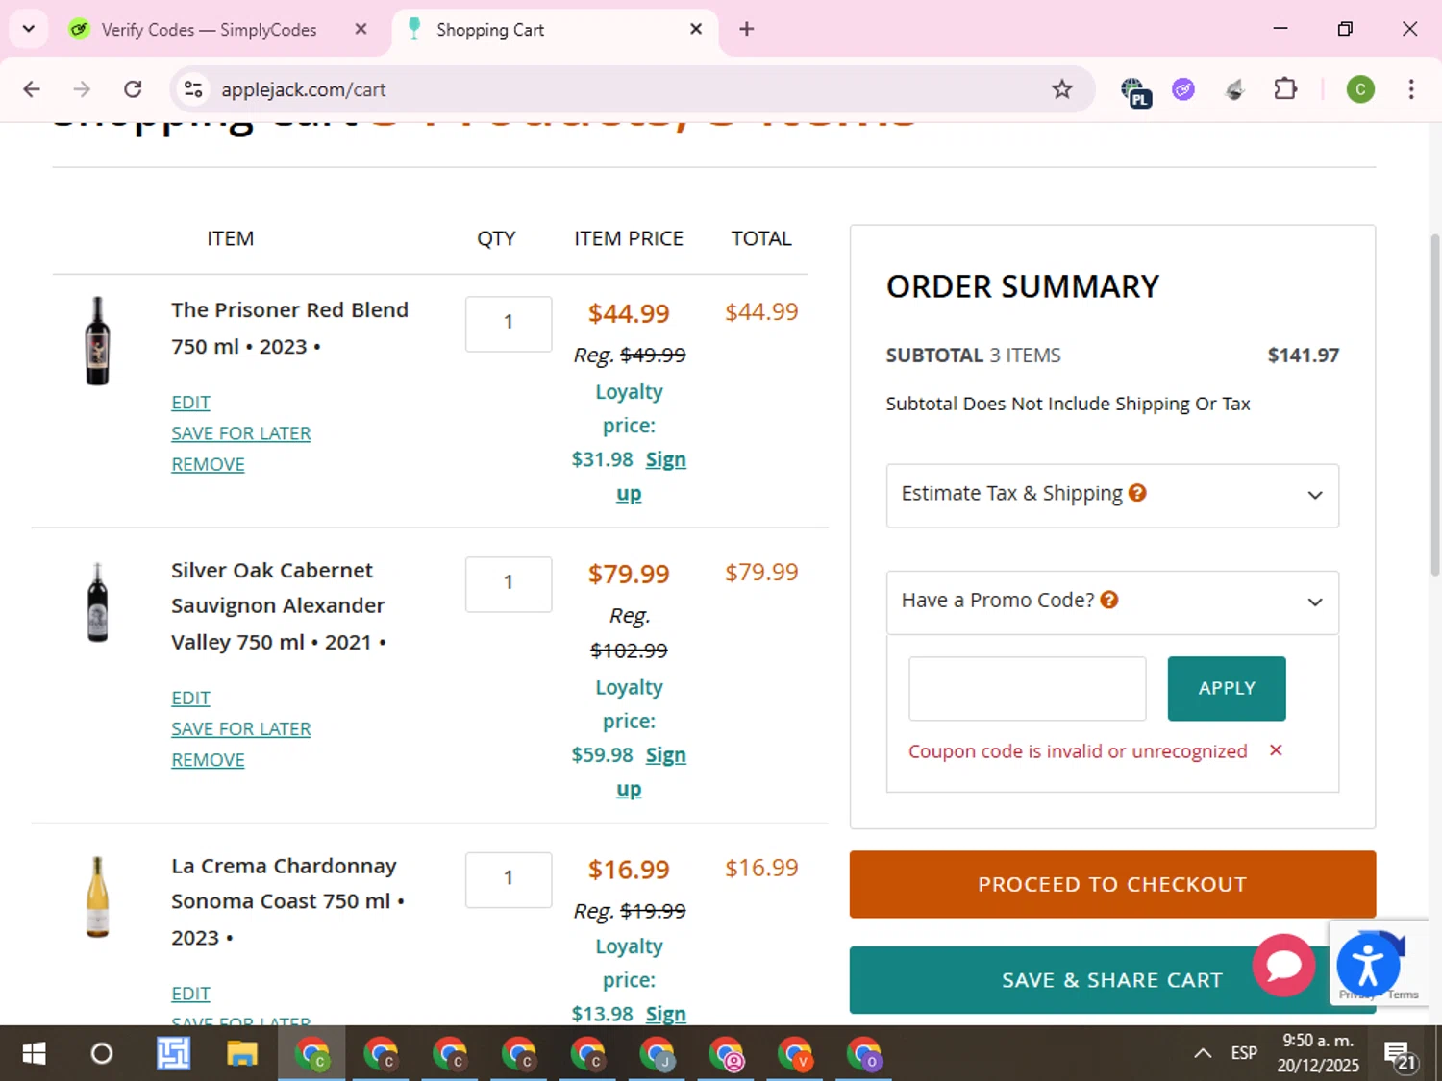This screenshot has height=1081, width=1442.
Task: Remove Silver Oak Cabernet from cart
Action: click(208, 759)
